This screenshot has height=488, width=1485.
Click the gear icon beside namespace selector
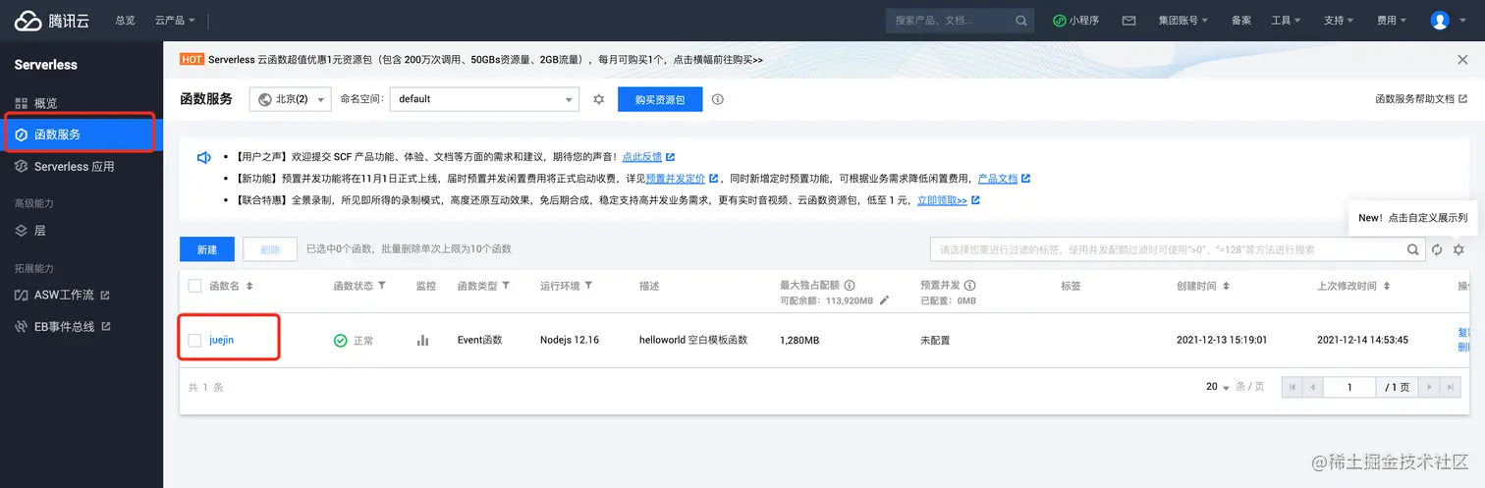599,99
